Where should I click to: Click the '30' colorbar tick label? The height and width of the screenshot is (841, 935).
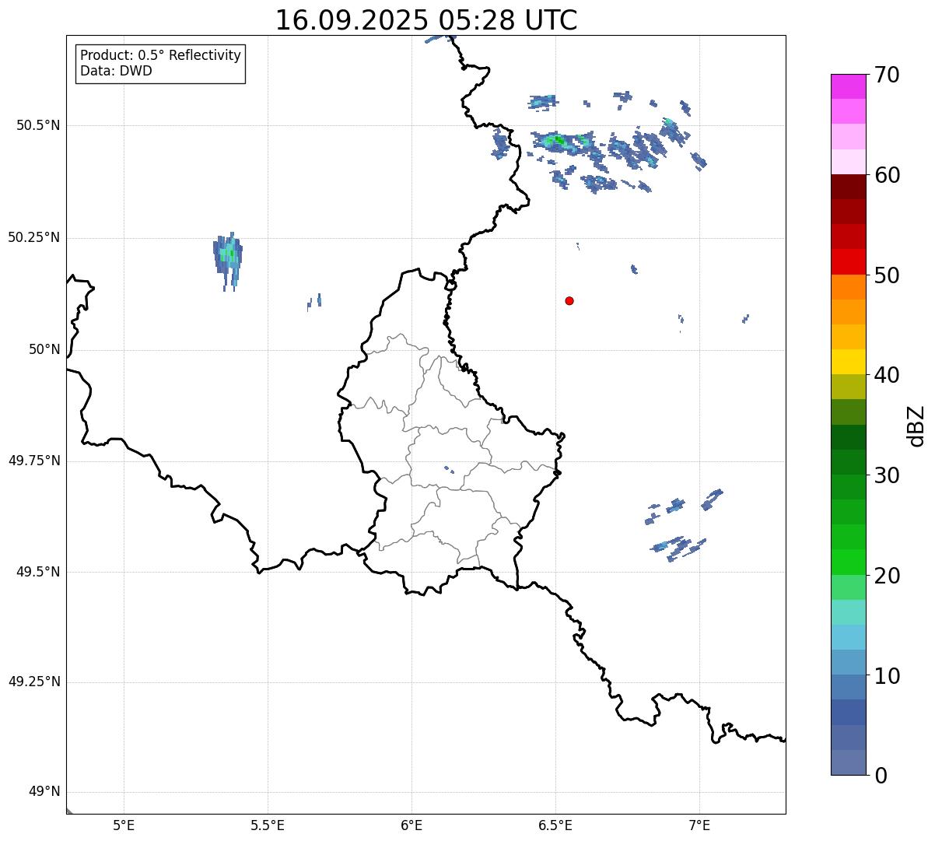coord(887,475)
